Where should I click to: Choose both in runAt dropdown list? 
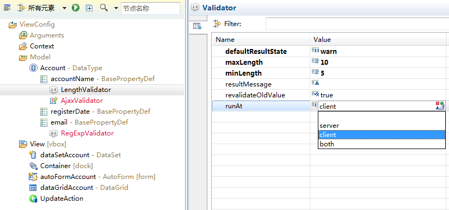pos(382,144)
